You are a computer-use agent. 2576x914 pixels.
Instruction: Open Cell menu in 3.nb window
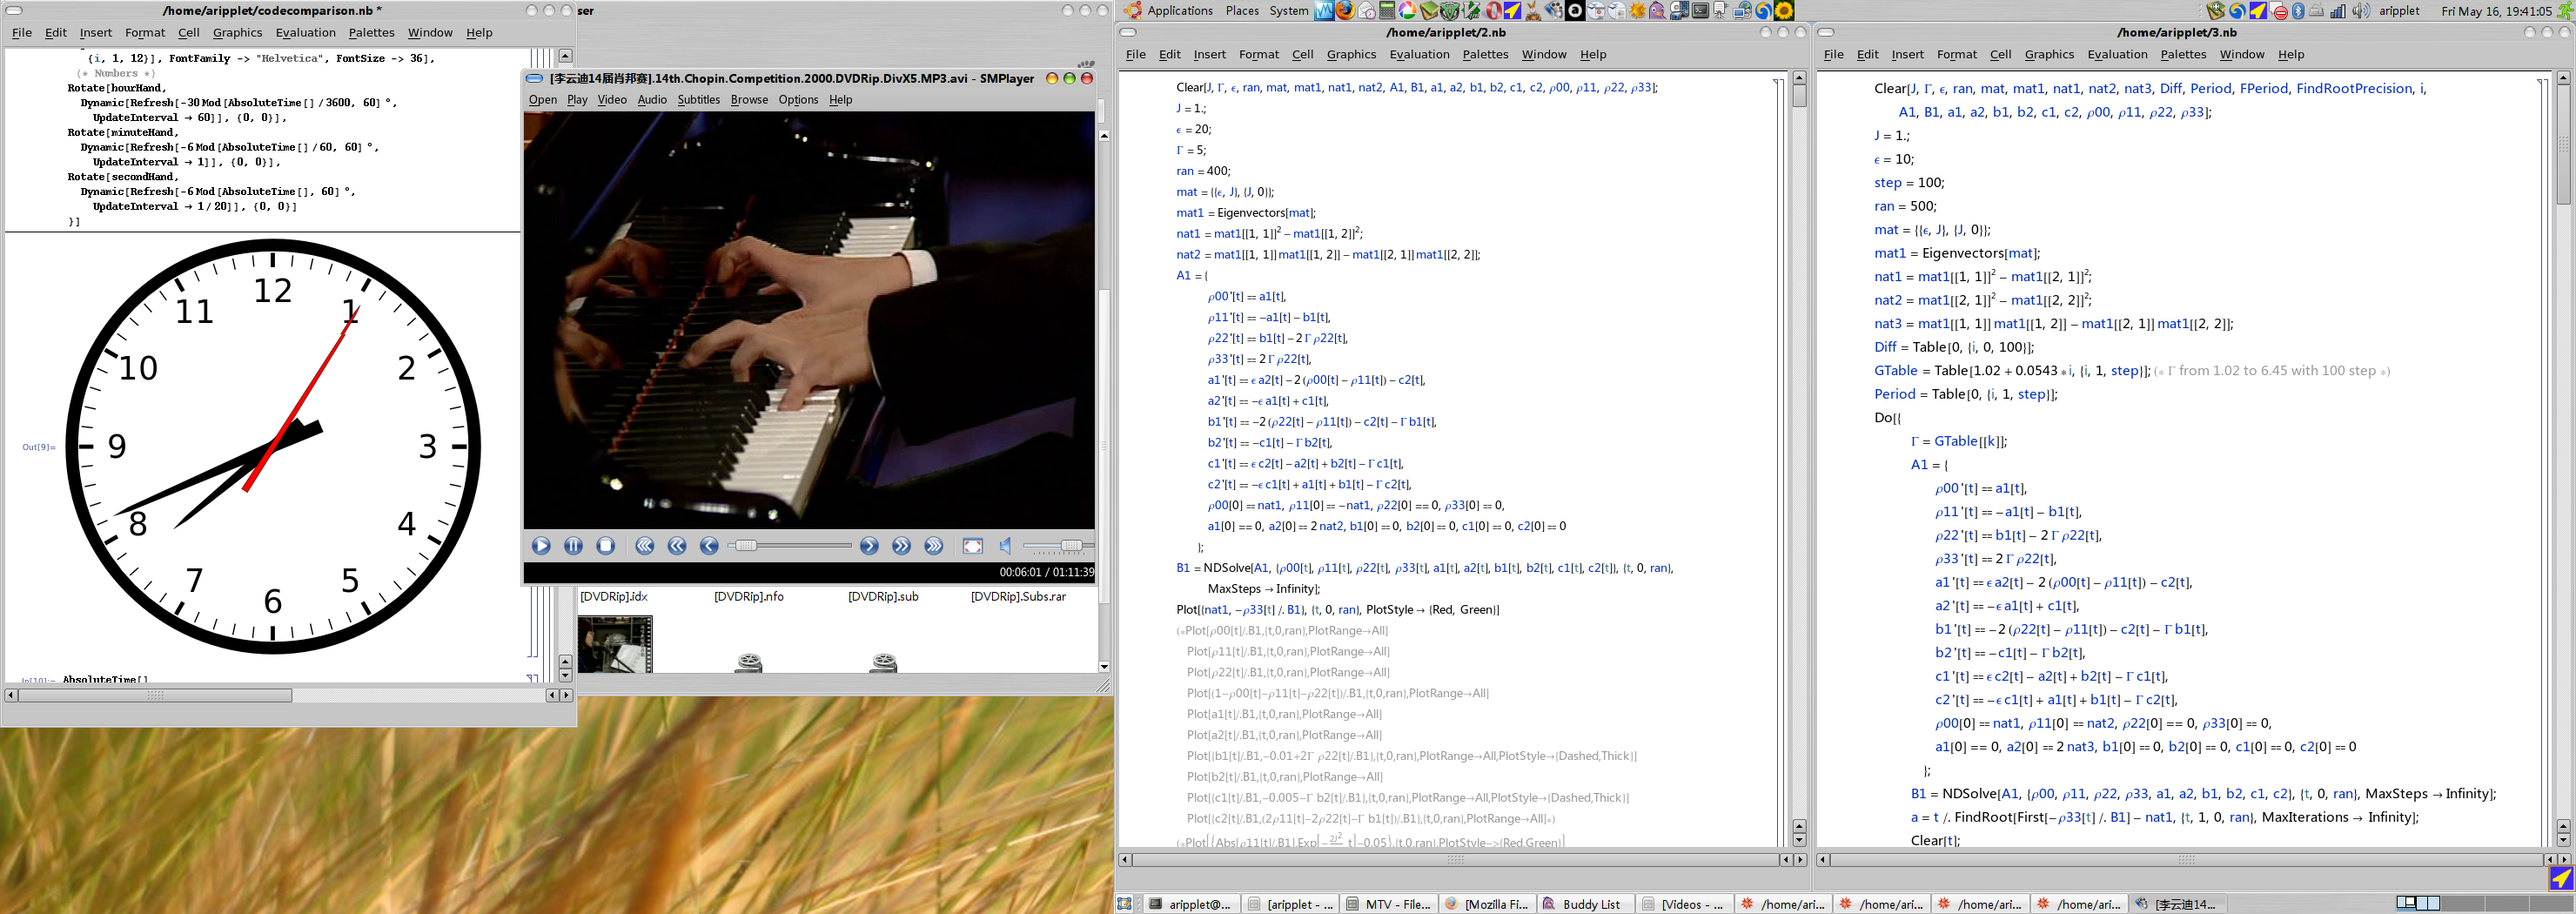click(2000, 55)
